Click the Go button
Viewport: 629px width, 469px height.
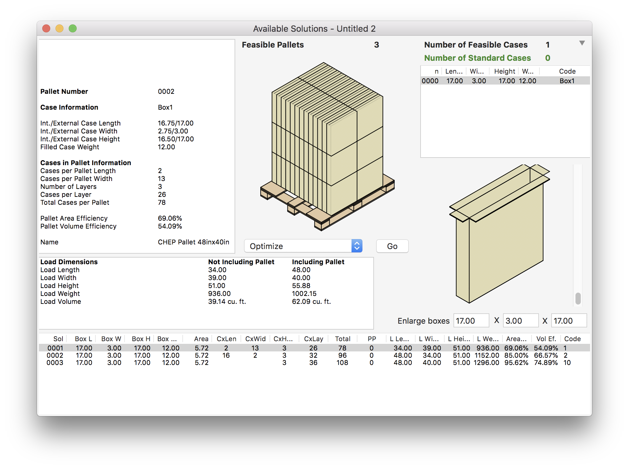(392, 246)
